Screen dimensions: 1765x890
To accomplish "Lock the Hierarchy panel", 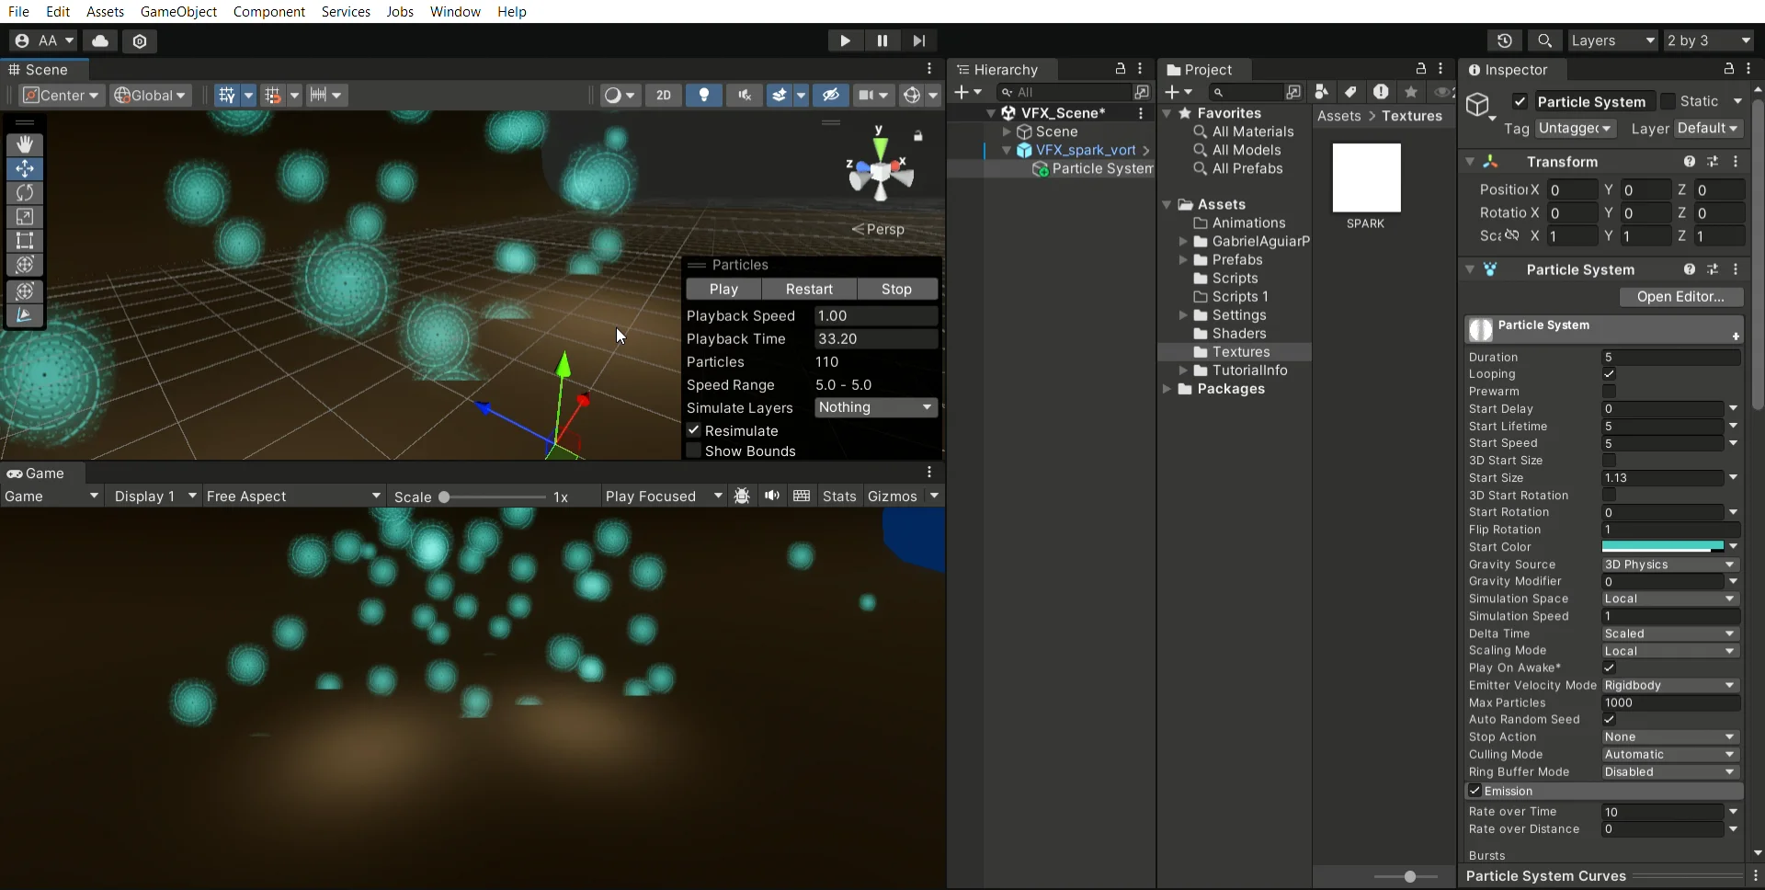I will pyautogui.click(x=1120, y=69).
